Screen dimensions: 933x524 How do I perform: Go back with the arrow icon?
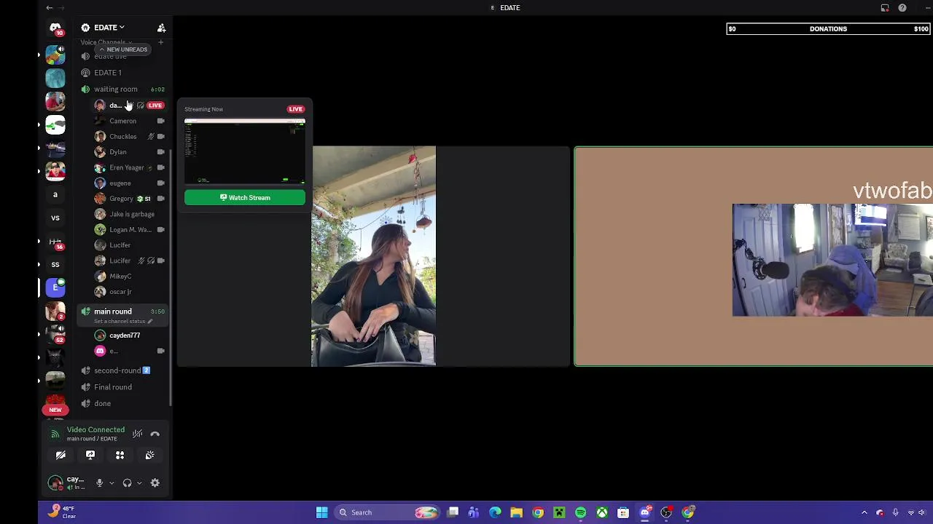(49, 7)
